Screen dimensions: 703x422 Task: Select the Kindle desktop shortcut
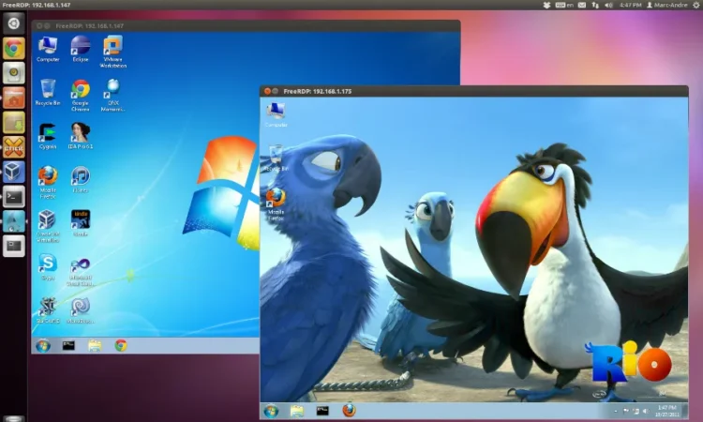(x=81, y=219)
